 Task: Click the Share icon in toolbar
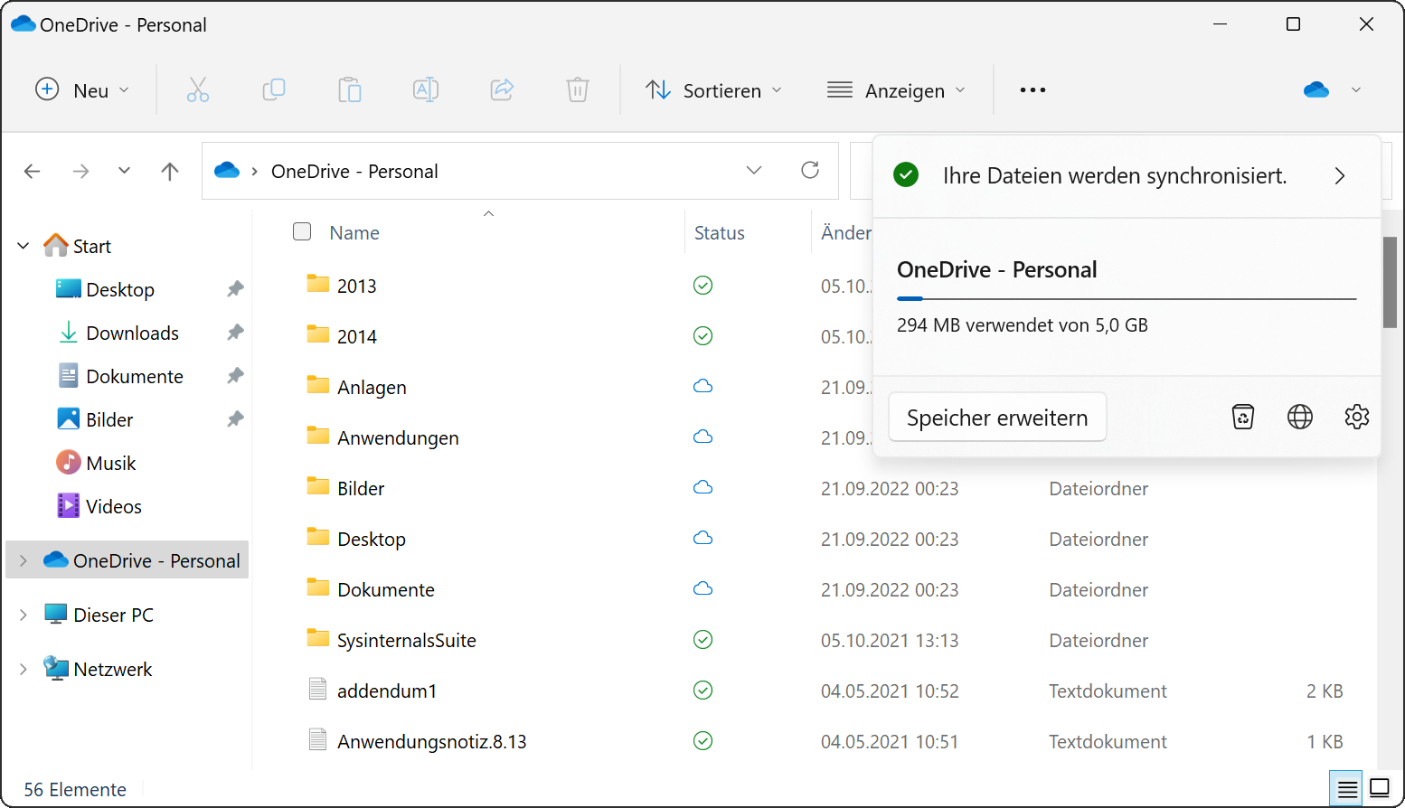coord(502,90)
